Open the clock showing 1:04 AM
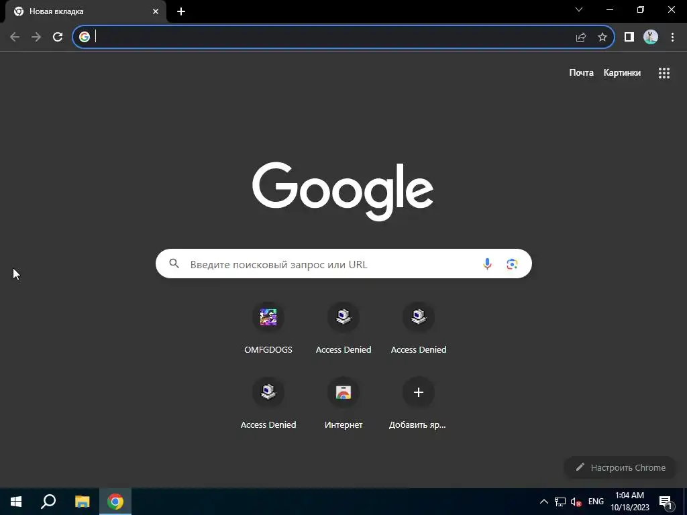 (629, 502)
